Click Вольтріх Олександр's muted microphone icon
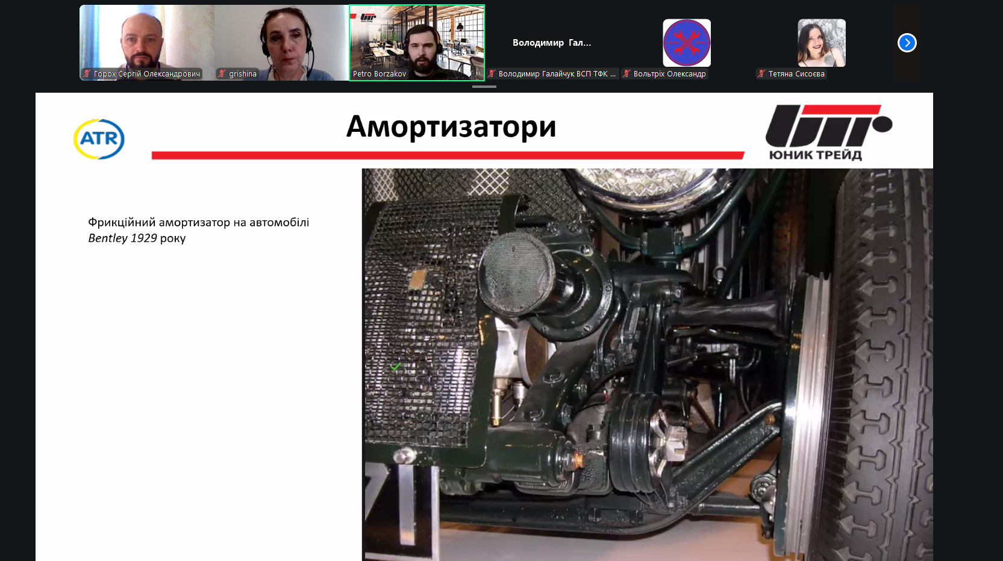1003x561 pixels. [x=627, y=74]
